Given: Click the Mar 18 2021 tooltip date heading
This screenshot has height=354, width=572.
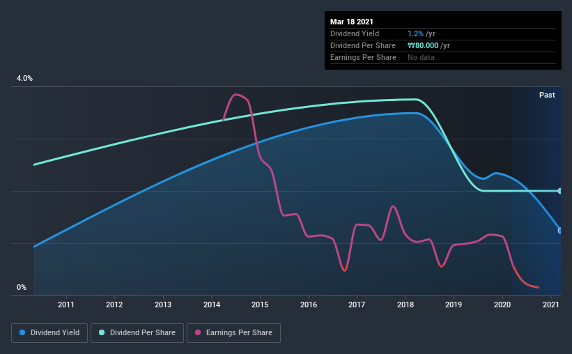Looking at the screenshot, I should [x=352, y=22].
